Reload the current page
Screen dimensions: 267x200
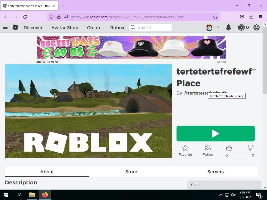point(25,17)
